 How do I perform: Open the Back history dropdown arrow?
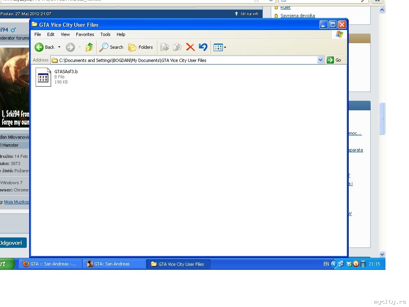coord(59,47)
